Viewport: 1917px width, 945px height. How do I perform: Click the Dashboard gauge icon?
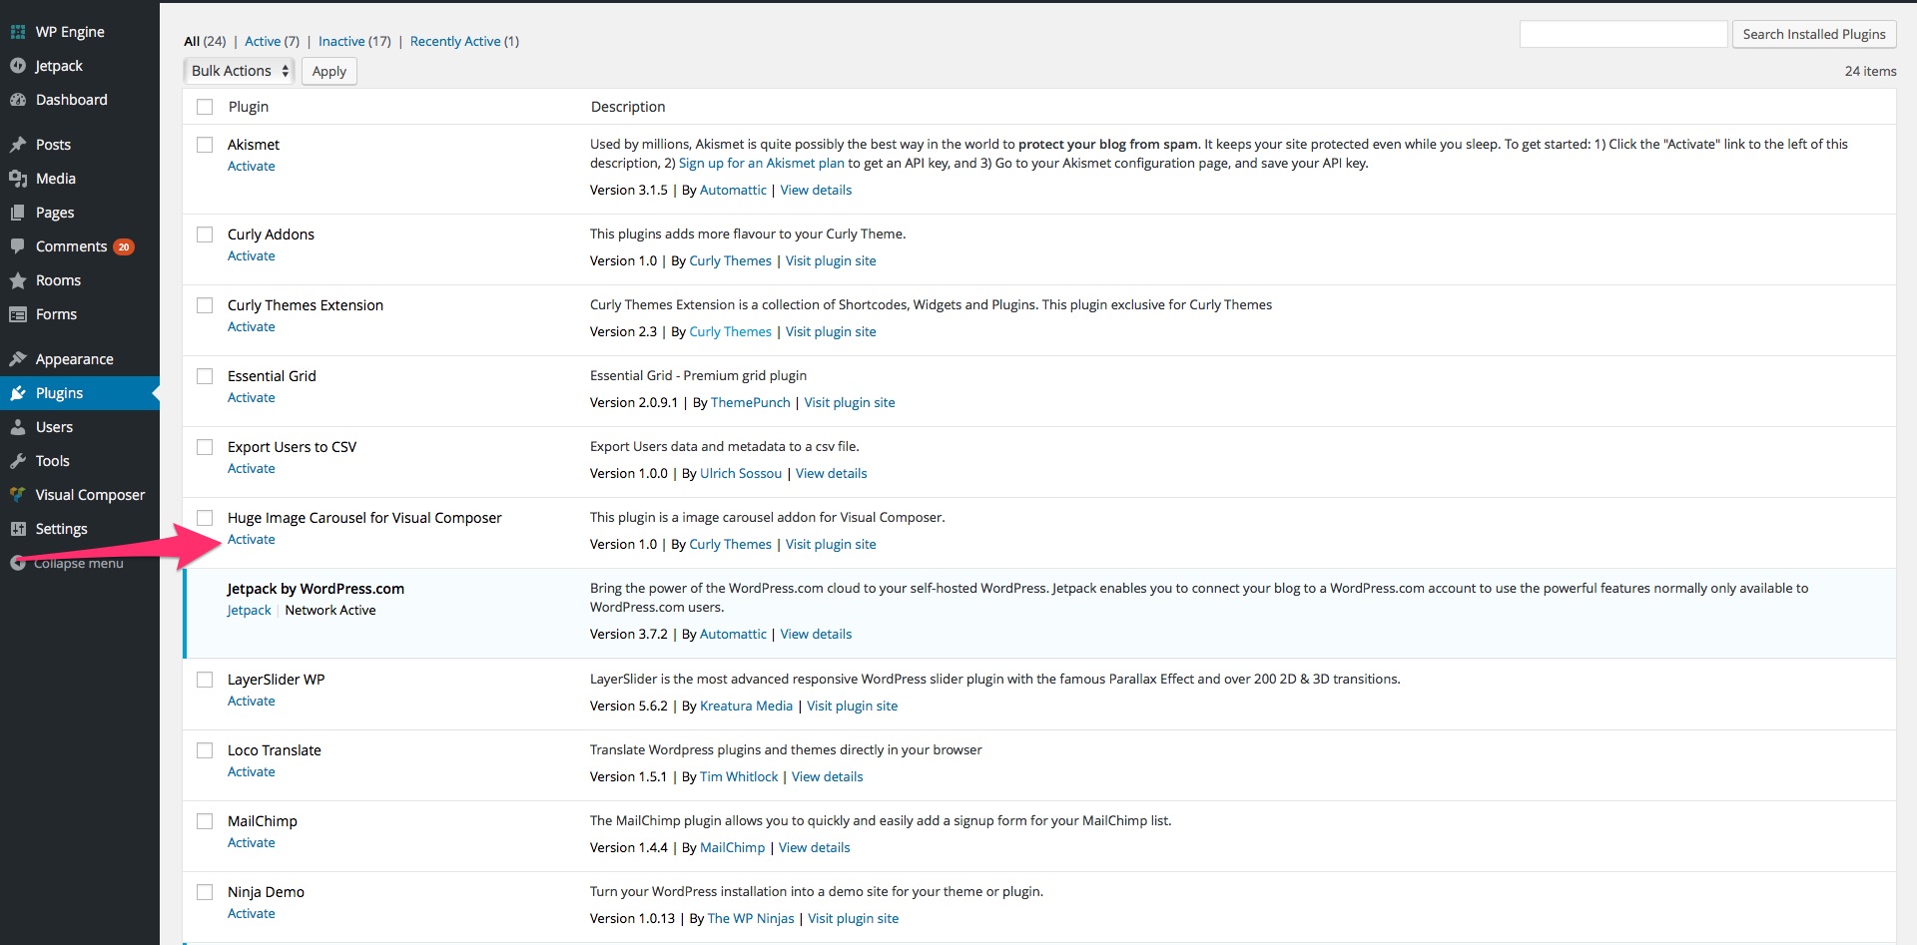(17, 100)
